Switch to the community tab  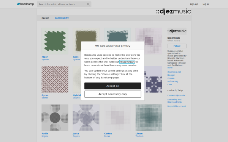[62, 18]
